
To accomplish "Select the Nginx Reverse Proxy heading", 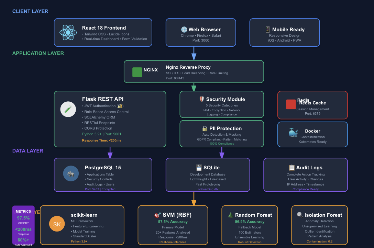I will coord(188,67).
